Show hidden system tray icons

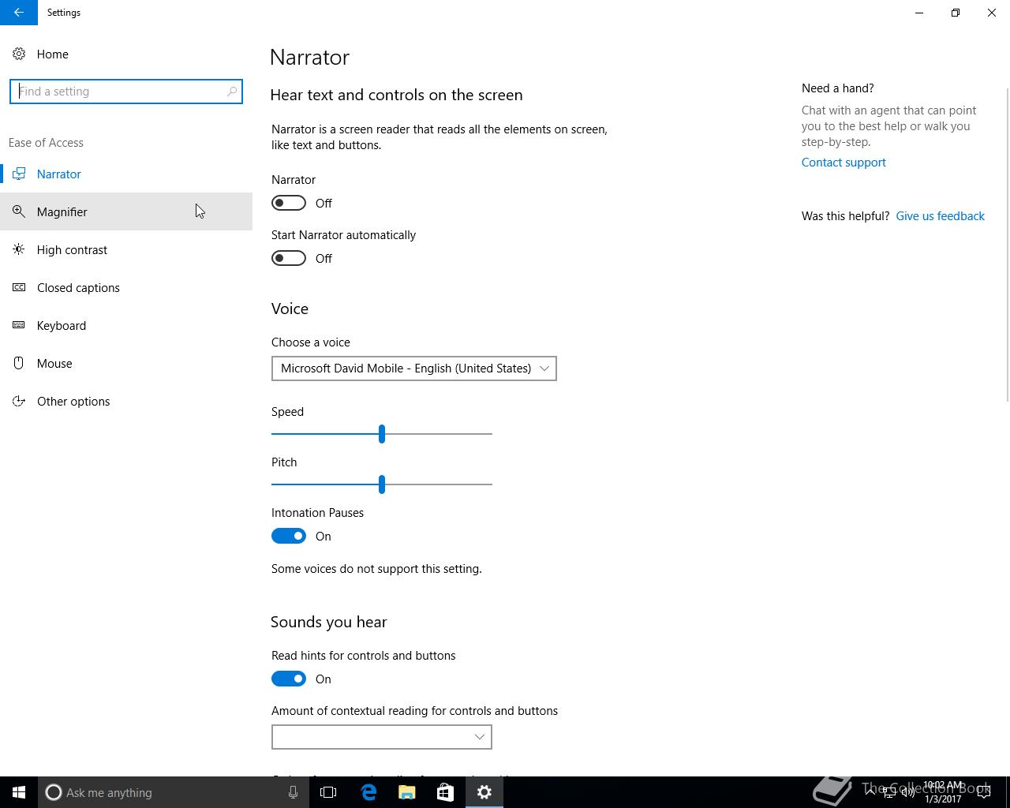pyautogui.click(x=870, y=792)
